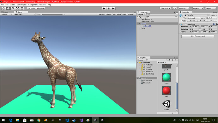This screenshot has width=218, height=123.
Task: Pause the game playback
Action: click(x=109, y=8)
